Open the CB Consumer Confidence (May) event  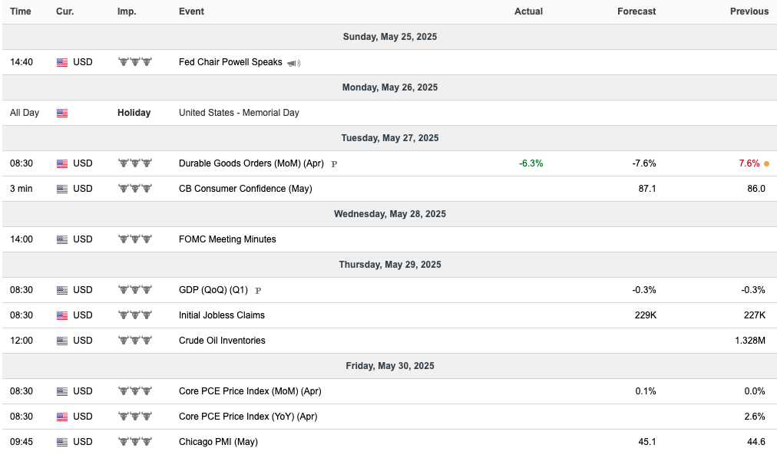(x=245, y=189)
